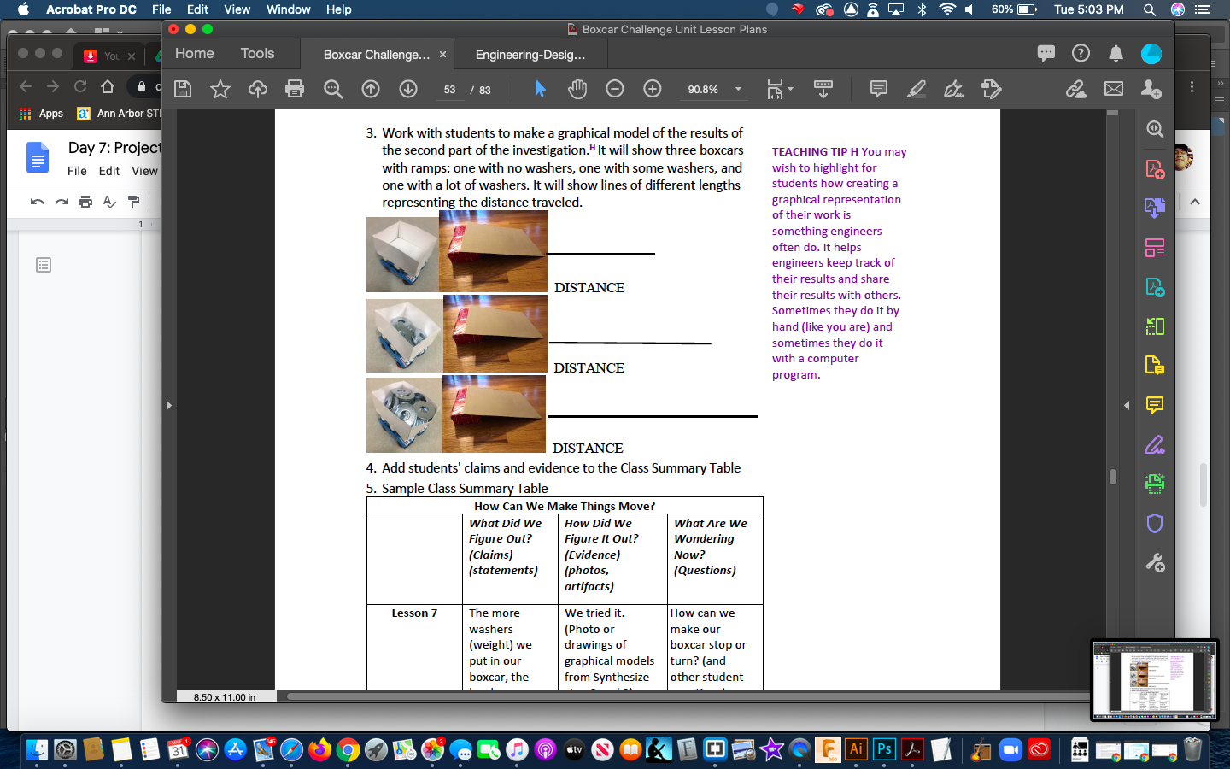Select the Boxcar Challenge document tab
1230x769 pixels.
tap(377, 54)
